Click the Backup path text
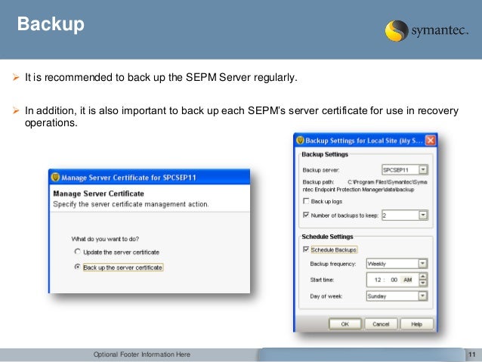 point(365,186)
